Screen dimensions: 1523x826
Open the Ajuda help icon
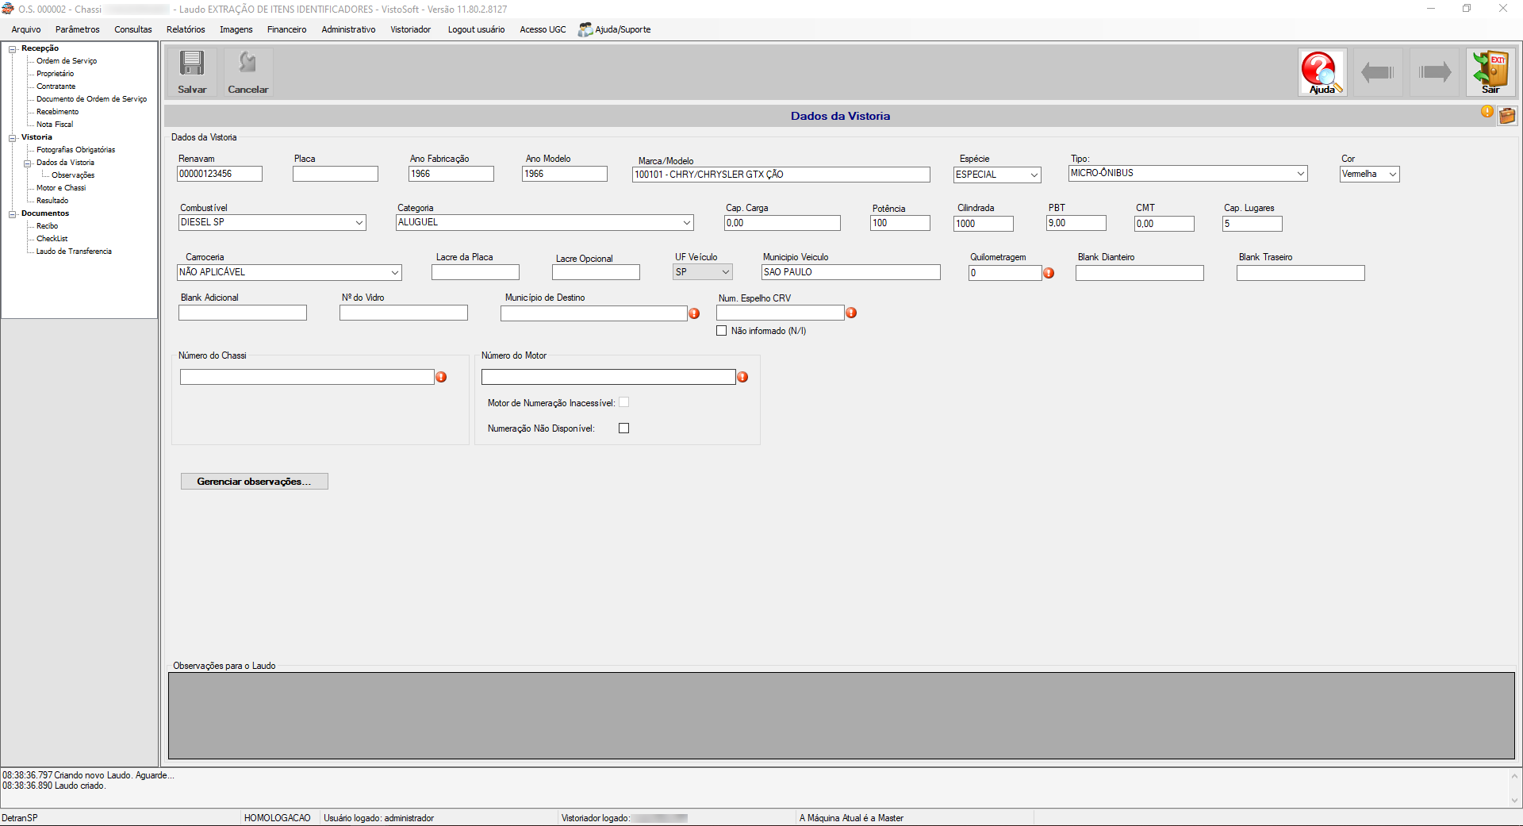click(1322, 72)
